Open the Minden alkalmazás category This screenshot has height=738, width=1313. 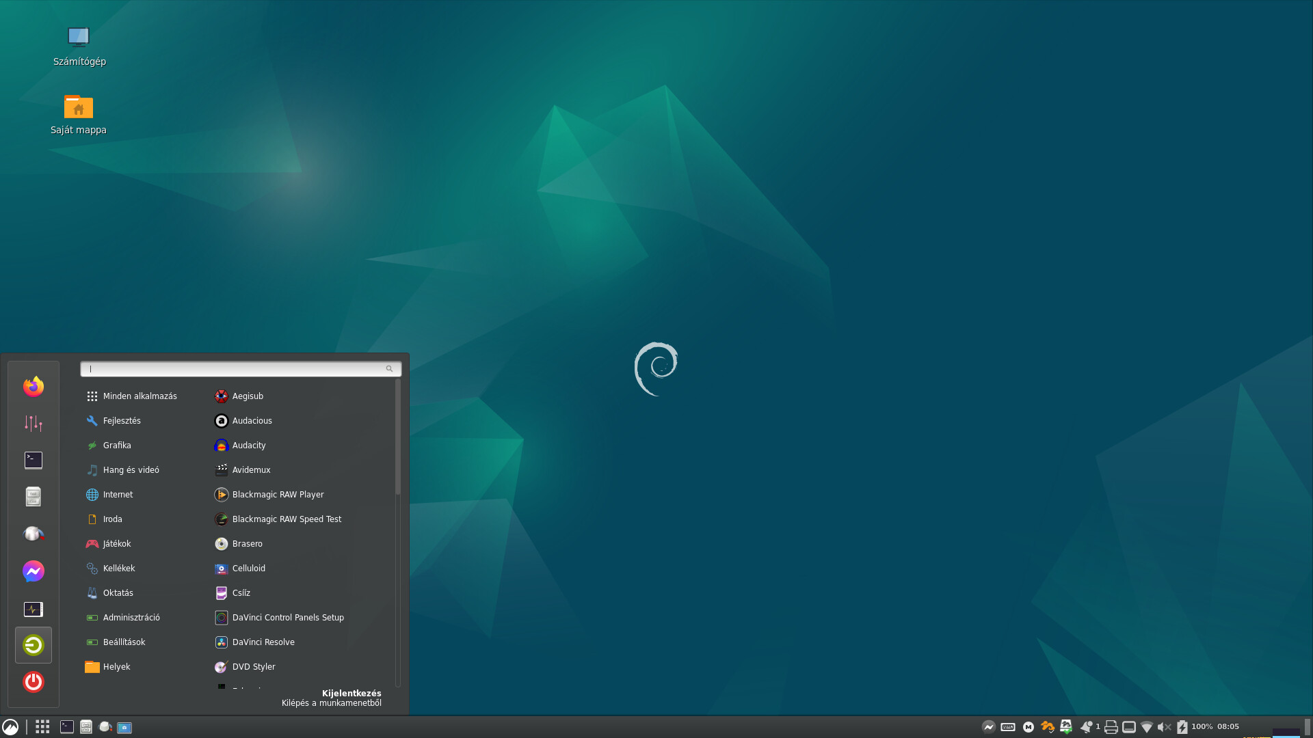click(140, 396)
